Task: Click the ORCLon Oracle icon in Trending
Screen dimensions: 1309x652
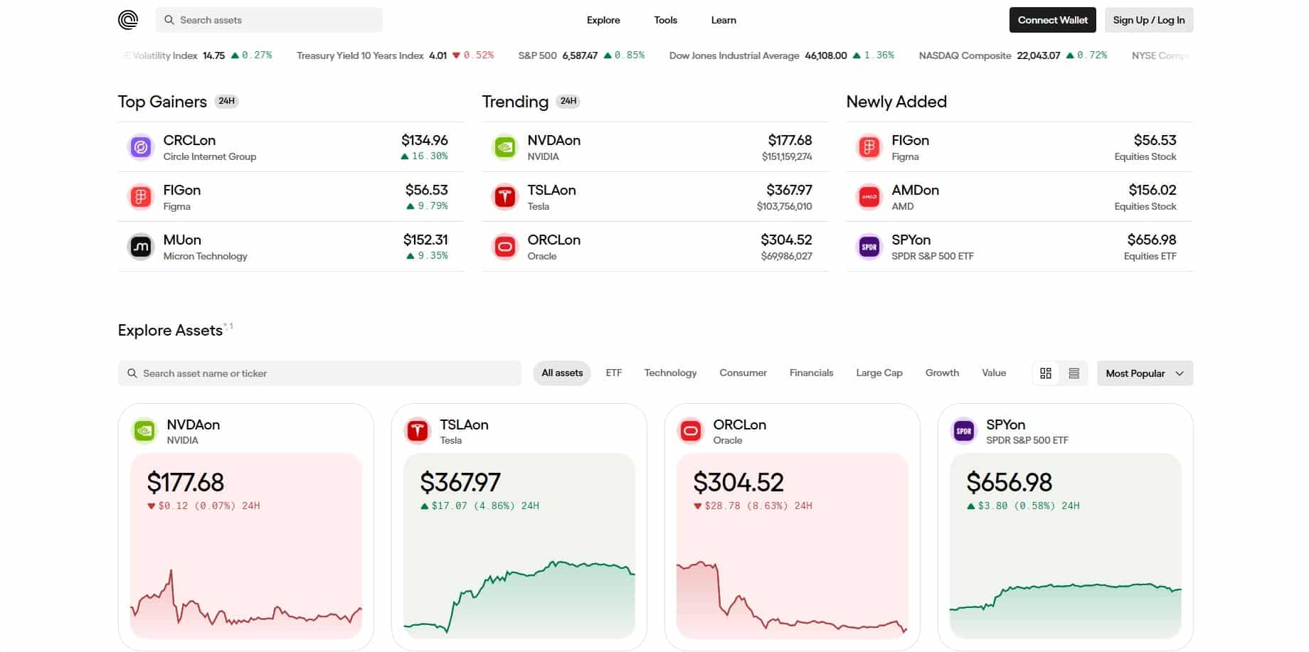Action: tap(505, 247)
